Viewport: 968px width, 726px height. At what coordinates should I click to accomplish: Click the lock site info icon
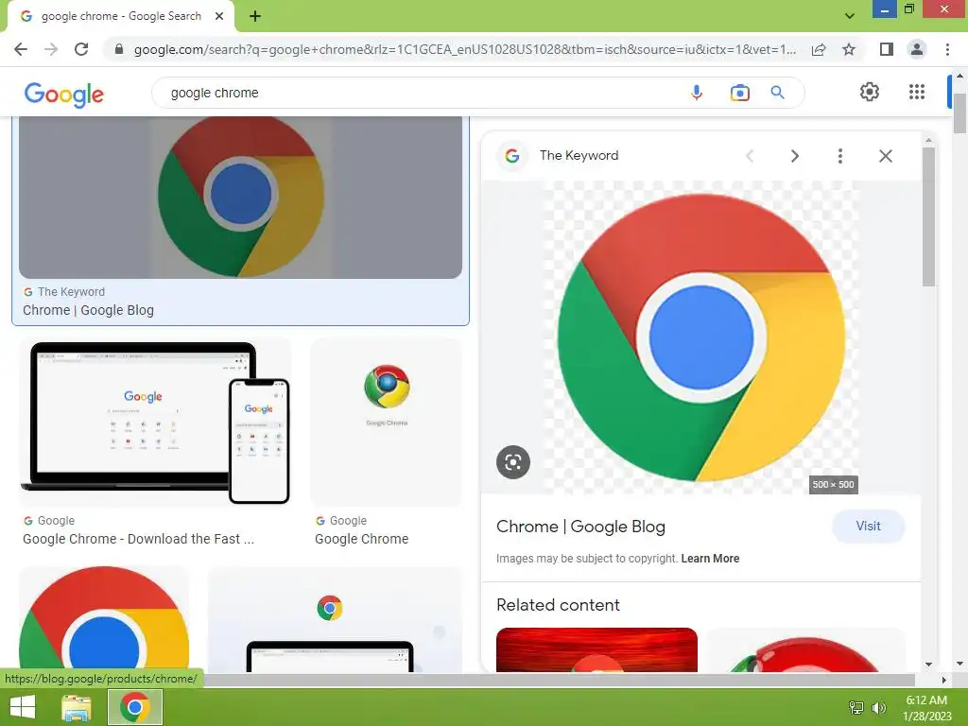119,49
